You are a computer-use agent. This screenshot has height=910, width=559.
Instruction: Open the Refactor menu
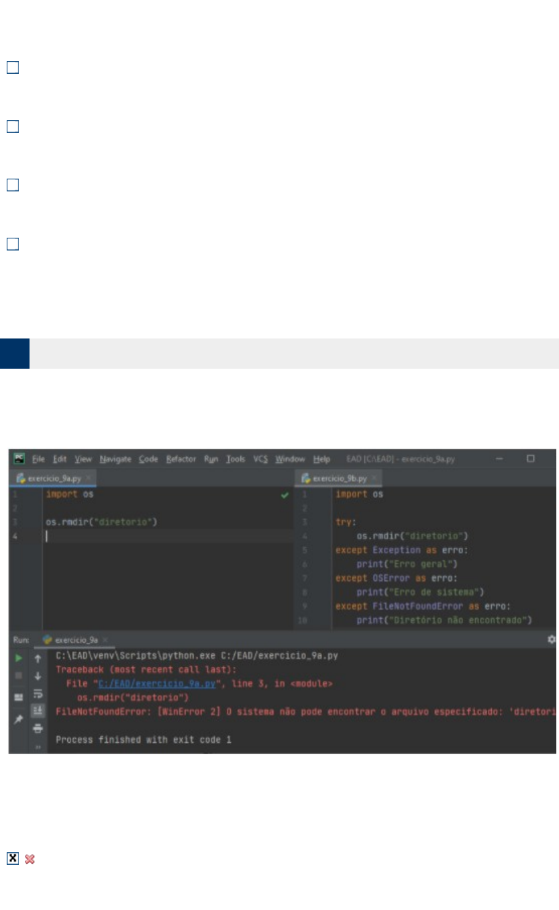click(x=181, y=459)
